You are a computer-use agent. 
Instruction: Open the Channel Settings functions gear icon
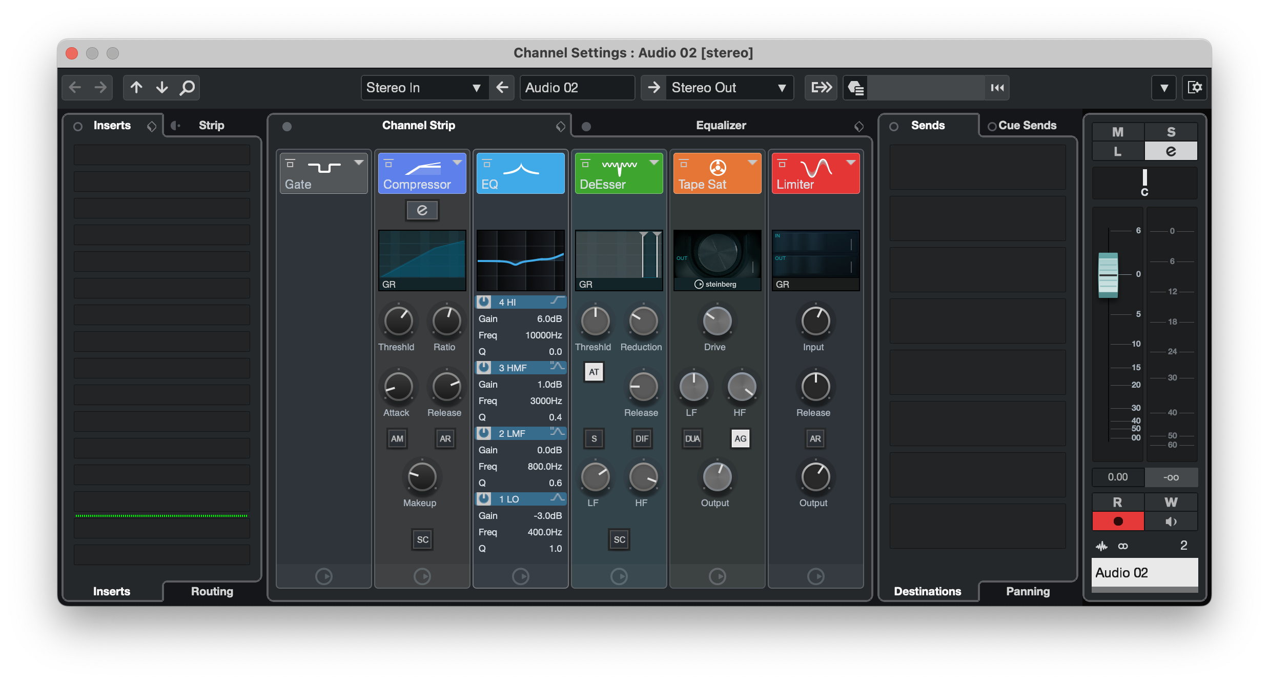point(1195,88)
